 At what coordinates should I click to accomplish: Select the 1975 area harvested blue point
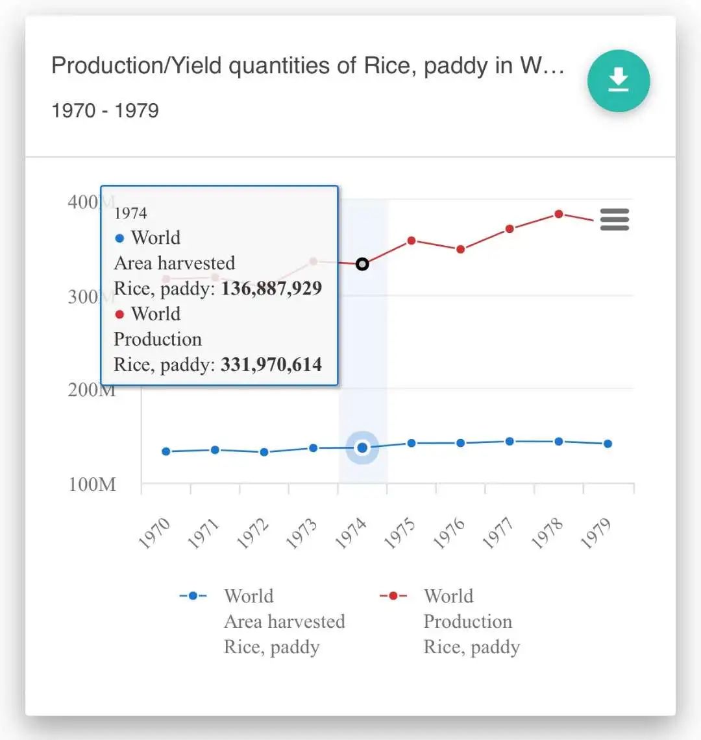[412, 443]
